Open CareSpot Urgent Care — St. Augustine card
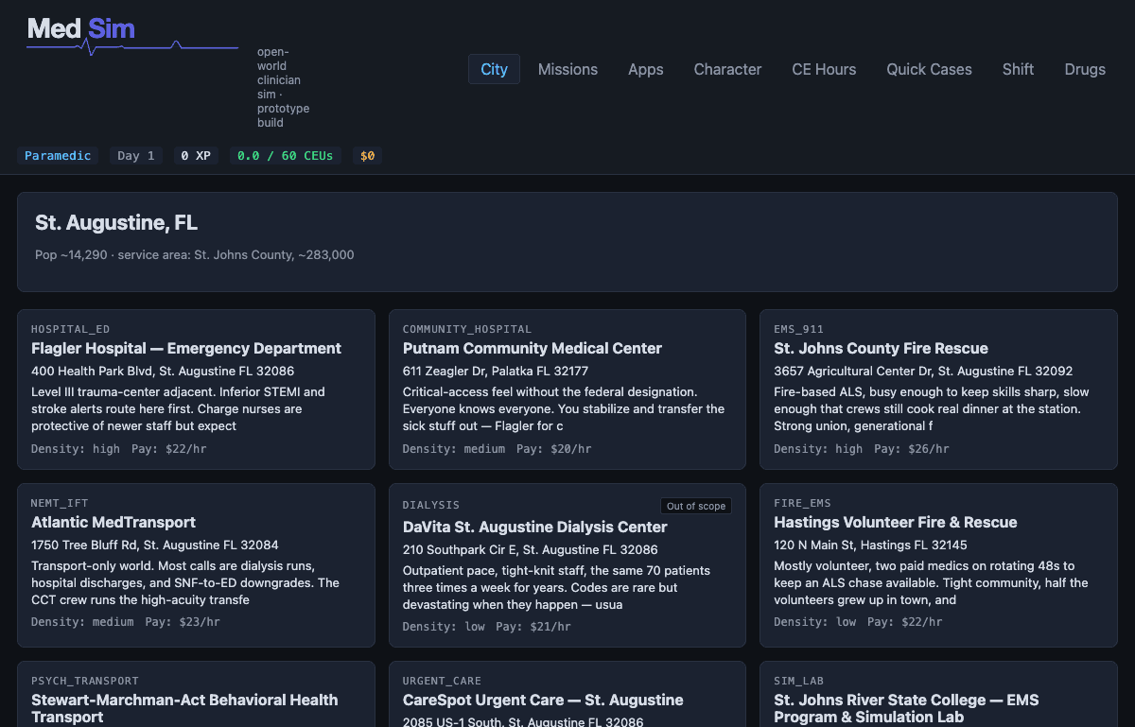 pyautogui.click(x=567, y=694)
